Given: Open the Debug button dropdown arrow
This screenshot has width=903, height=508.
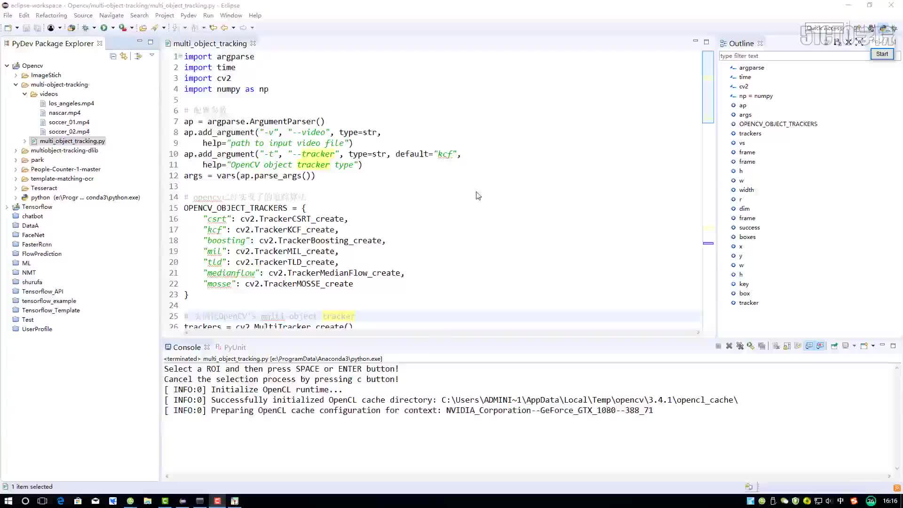Looking at the screenshot, I should [94, 28].
